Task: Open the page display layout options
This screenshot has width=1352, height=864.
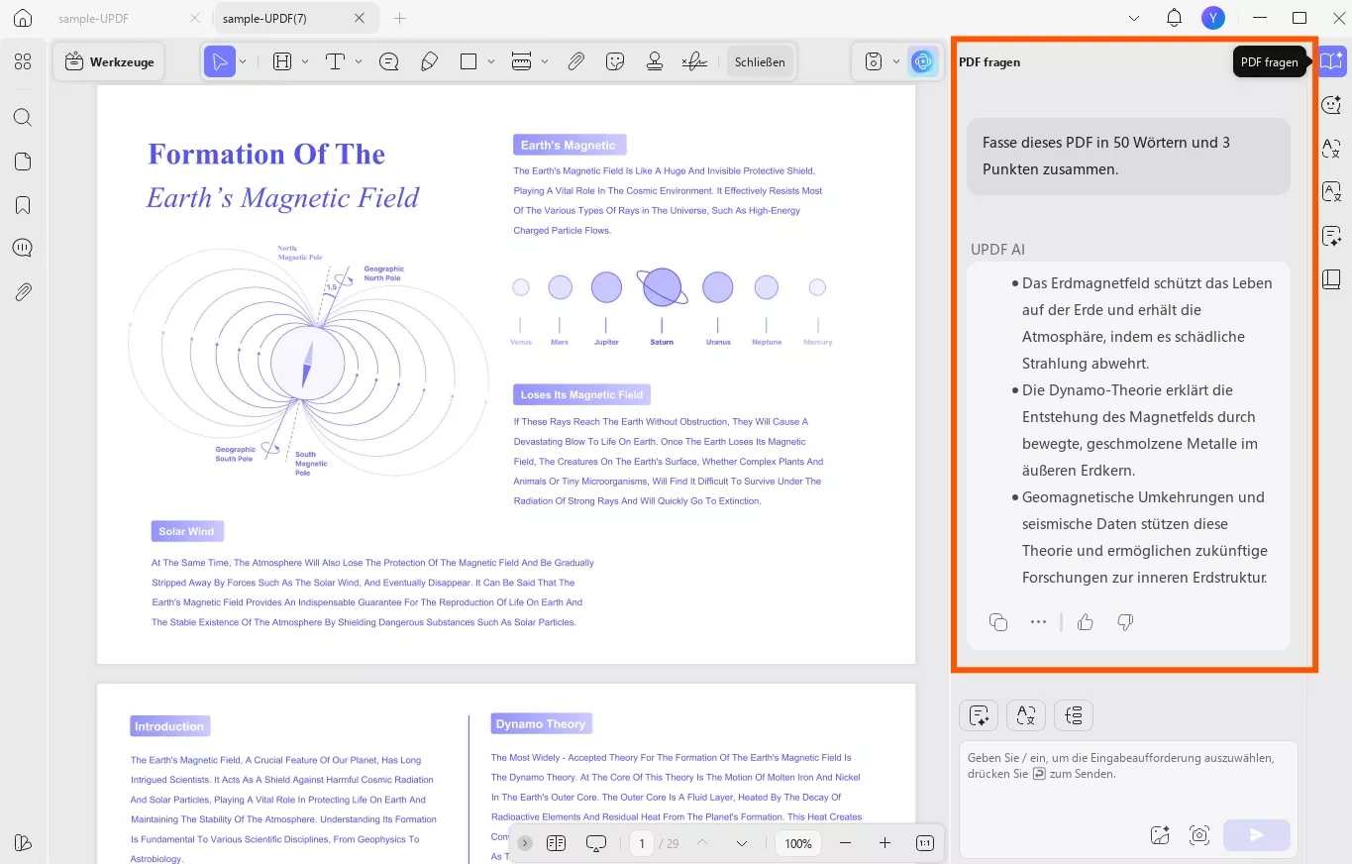Action: pyautogui.click(x=556, y=843)
